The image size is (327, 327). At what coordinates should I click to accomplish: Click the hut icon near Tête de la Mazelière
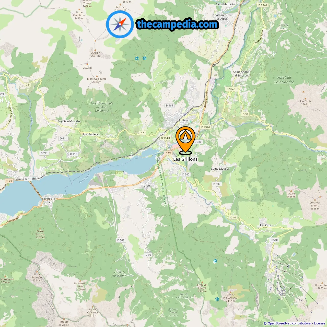point(217,299)
